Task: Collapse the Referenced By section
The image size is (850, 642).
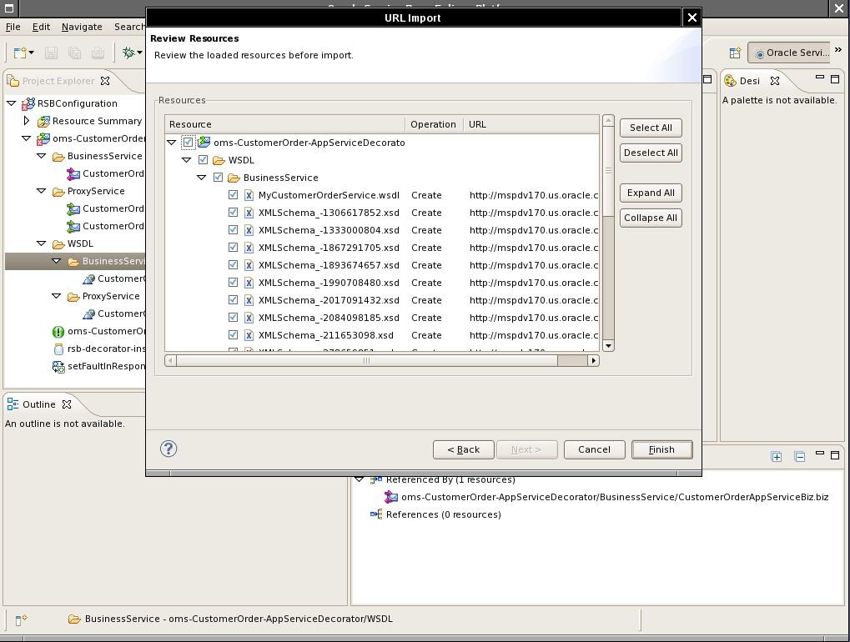Action: click(359, 479)
